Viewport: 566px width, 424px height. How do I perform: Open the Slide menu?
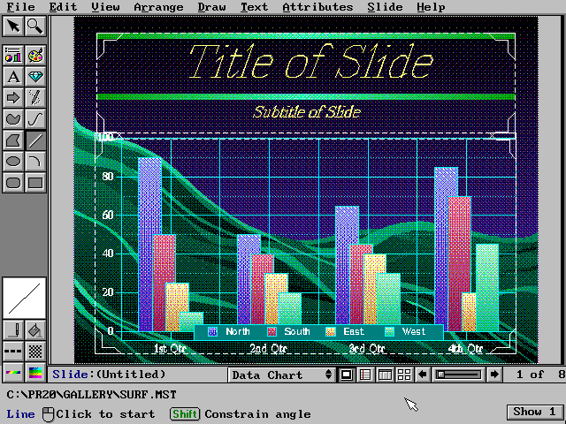385,7
